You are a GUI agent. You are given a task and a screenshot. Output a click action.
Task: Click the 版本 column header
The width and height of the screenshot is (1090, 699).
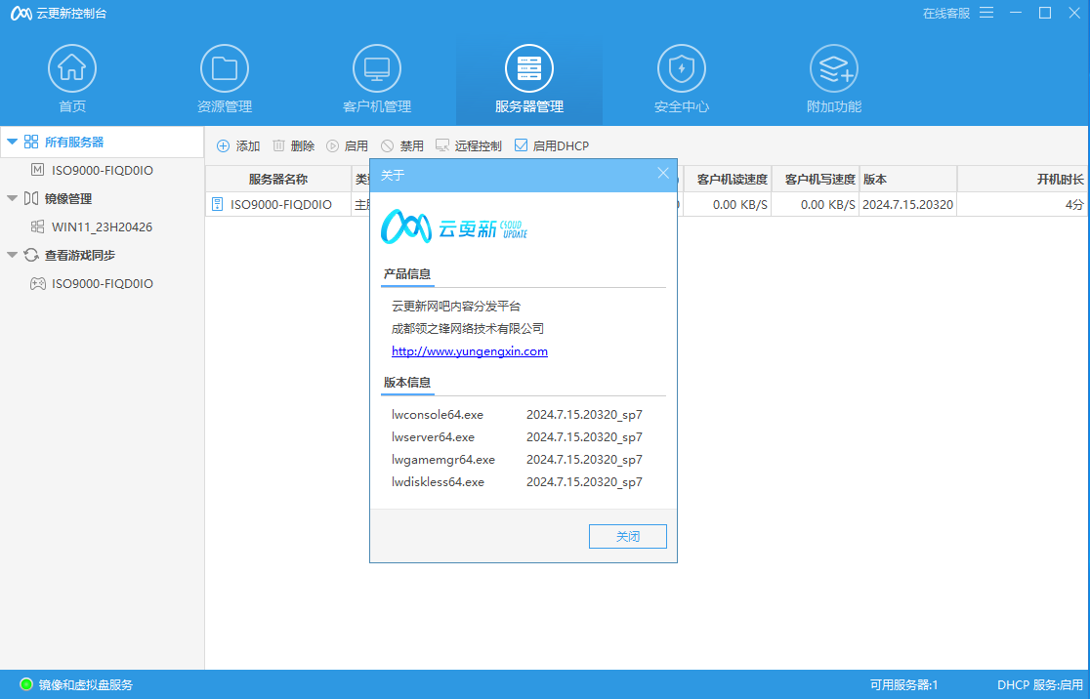click(908, 180)
